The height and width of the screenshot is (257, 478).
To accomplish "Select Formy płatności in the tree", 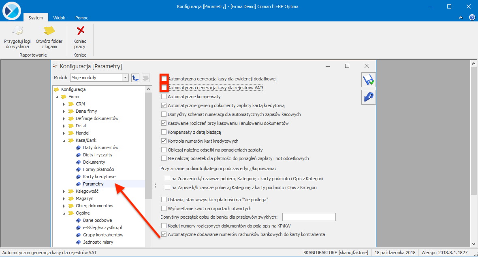I will pos(98,169).
